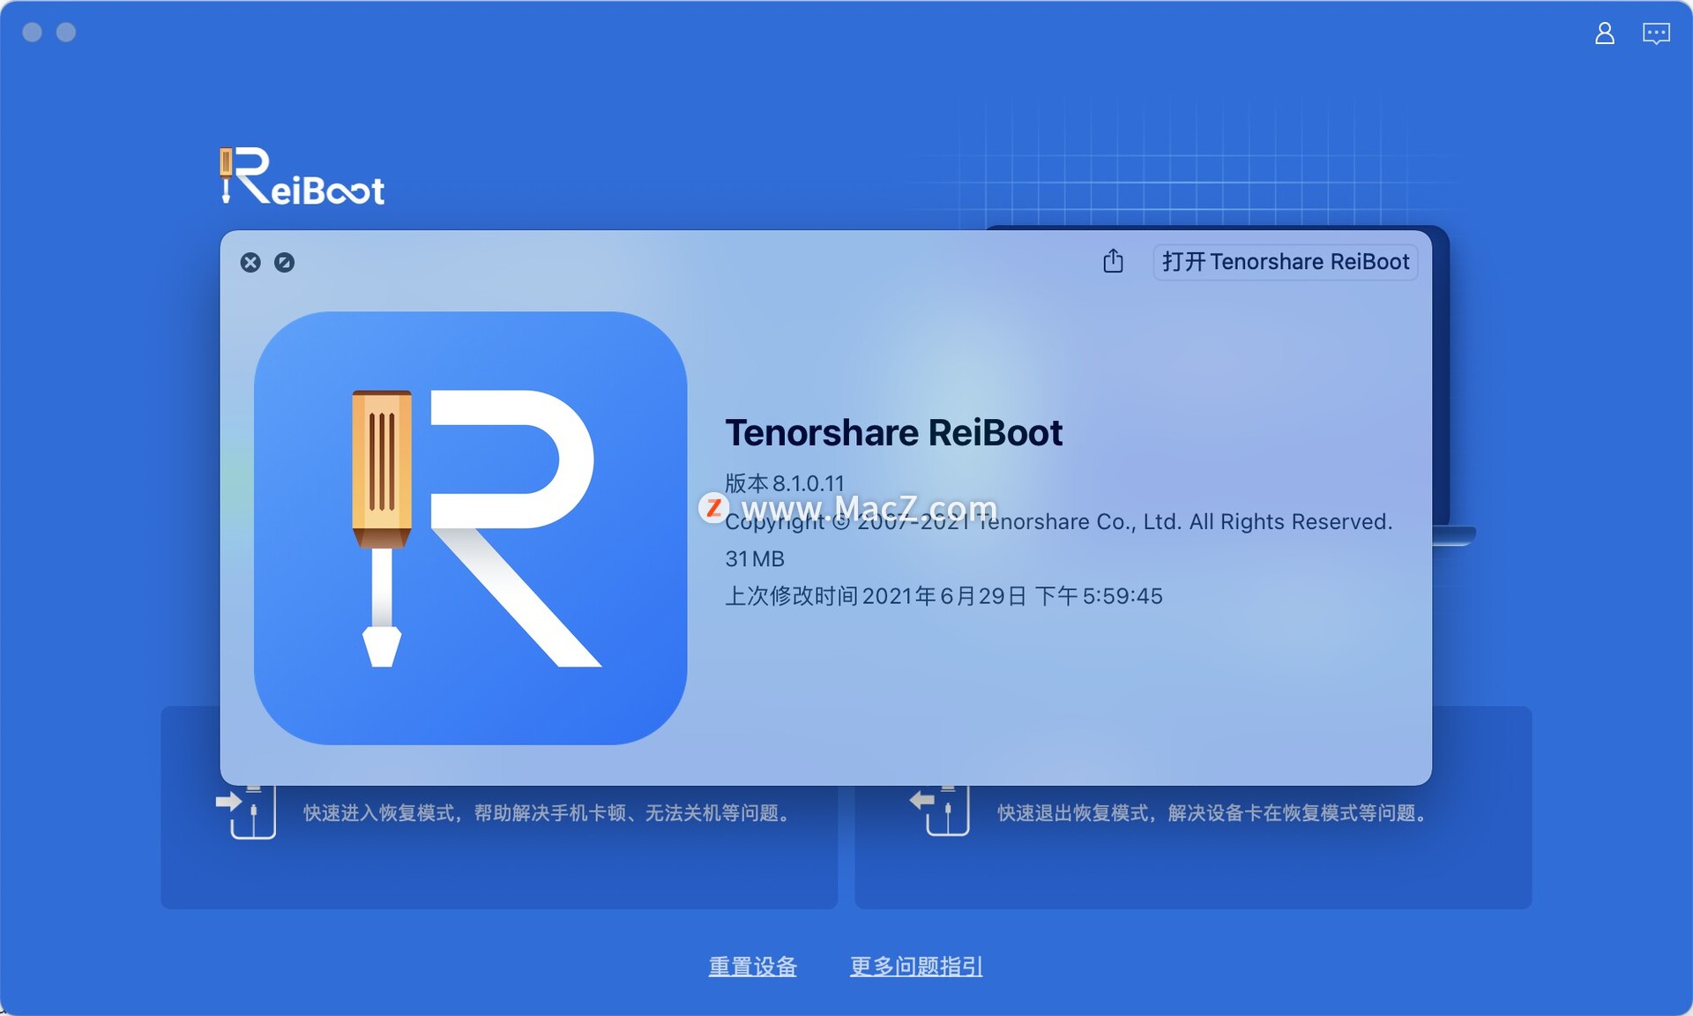Click 打开 Tenorshare ReiBoot button
This screenshot has height=1016, width=1693.
(1285, 262)
